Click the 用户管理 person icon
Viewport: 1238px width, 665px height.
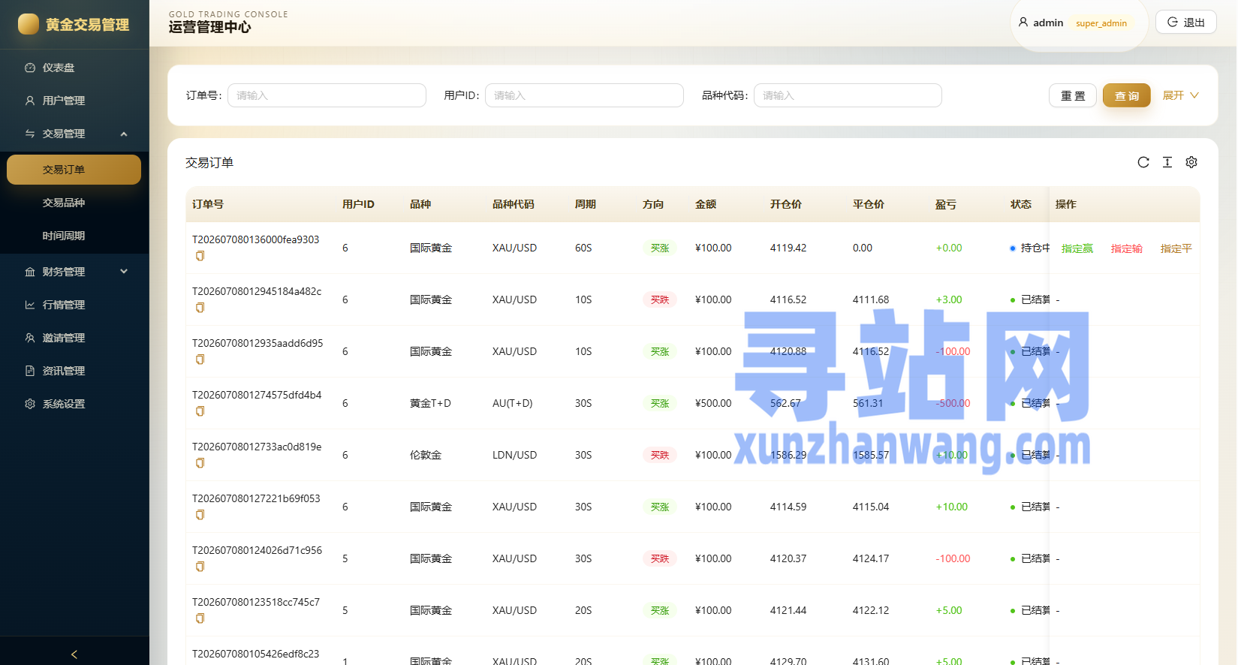(x=30, y=101)
